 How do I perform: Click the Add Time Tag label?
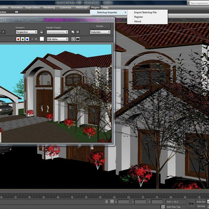point(174,207)
